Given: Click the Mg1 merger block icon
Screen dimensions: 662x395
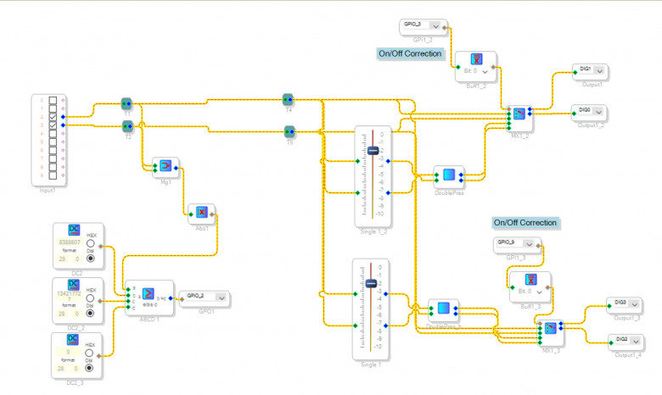Looking at the screenshot, I should click(x=165, y=165).
